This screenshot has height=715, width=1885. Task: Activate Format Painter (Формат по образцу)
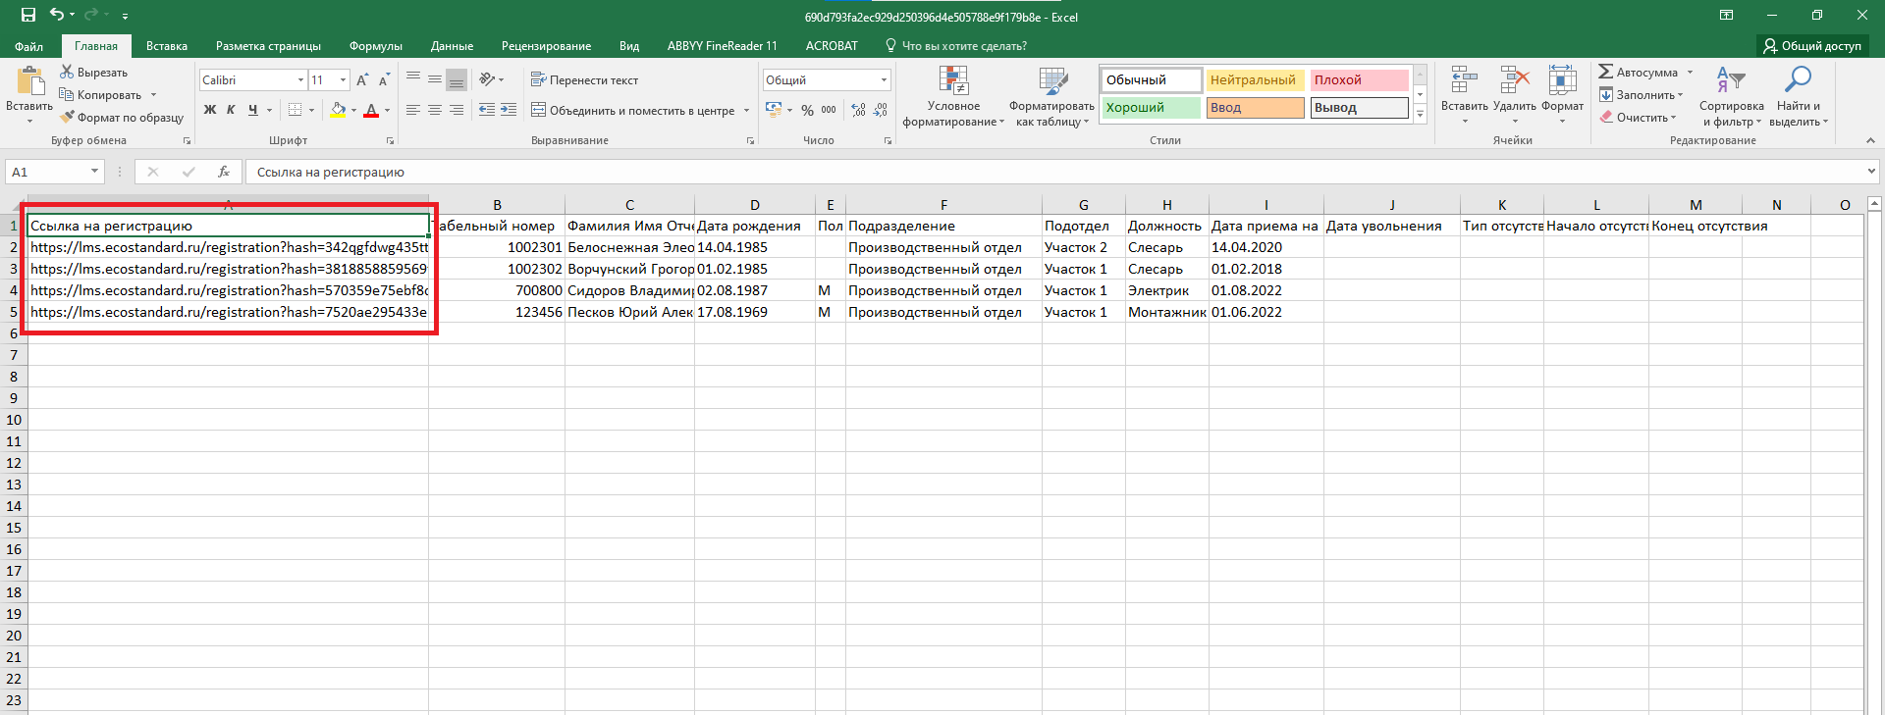[x=121, y=118]
